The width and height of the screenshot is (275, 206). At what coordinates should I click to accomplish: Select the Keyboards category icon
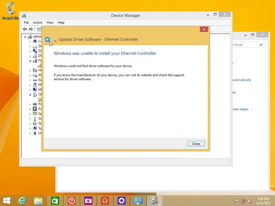[35, 80]
